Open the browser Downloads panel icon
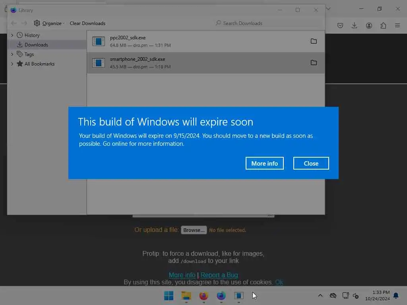Image resolution: width=407 pixels, height=305 pixels. coord(354,25)
